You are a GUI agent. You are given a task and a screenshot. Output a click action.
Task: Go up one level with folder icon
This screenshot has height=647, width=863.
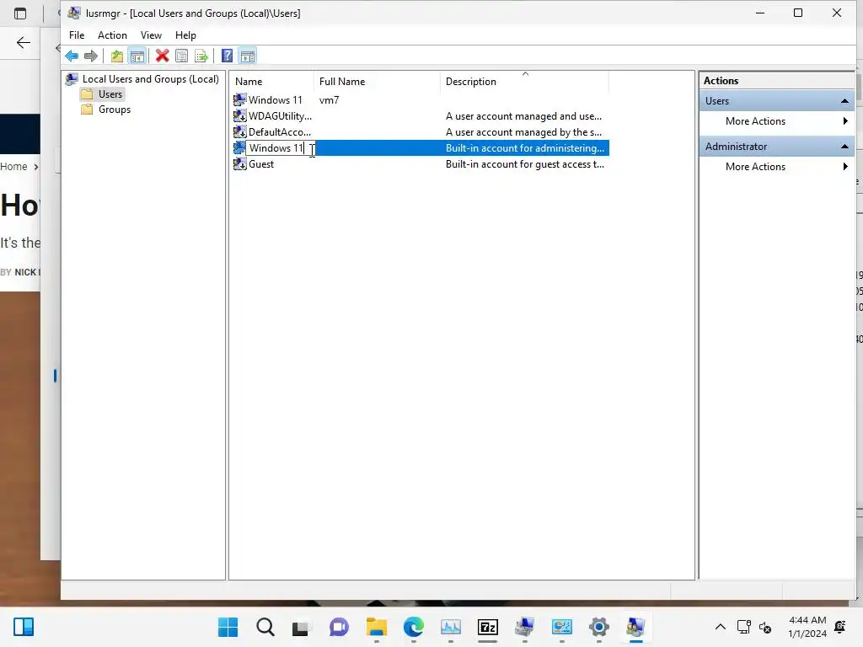pos(116,56)
